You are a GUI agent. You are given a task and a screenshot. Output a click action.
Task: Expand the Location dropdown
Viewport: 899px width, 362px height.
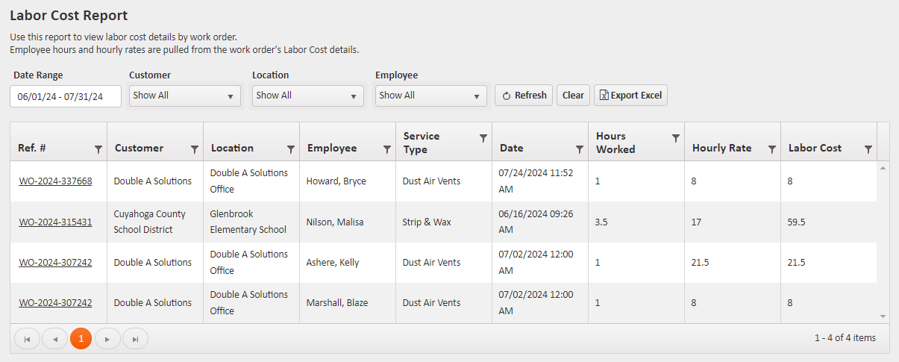(x=308, y=96)
